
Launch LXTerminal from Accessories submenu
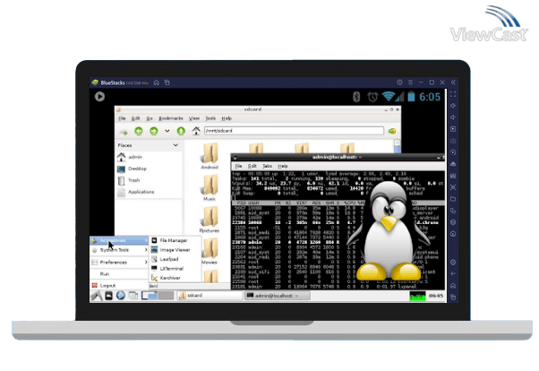click(175, 269)
